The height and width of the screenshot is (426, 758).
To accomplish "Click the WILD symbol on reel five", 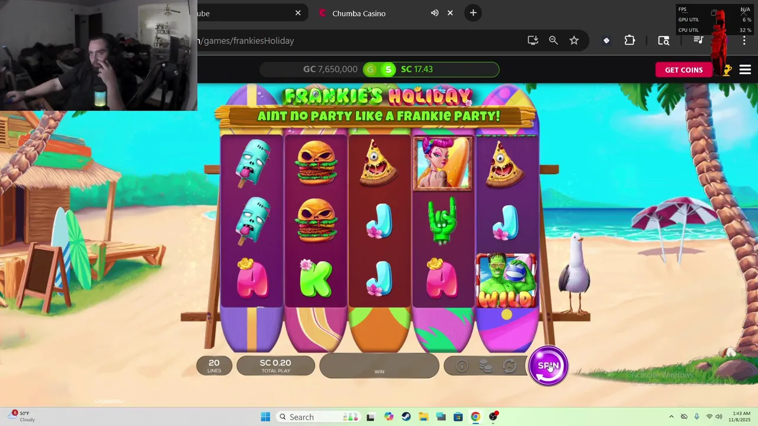I will click(x=506, y=281).
